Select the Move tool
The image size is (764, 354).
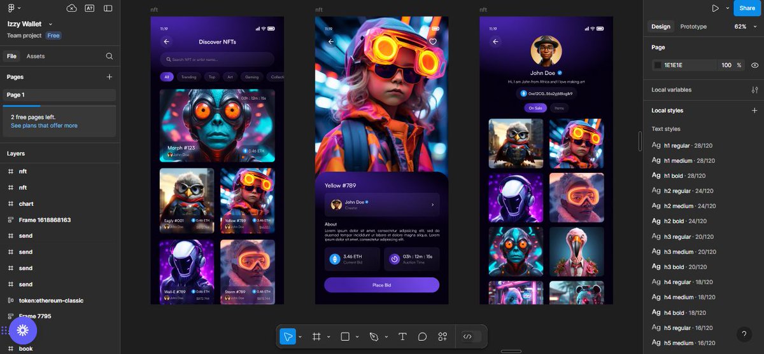click(x=288, y=337)
